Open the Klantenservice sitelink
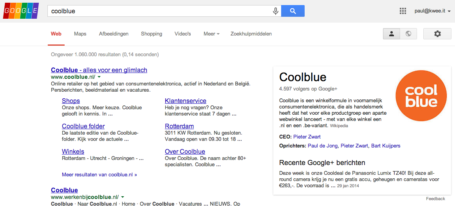Image resolution: width=455 pixels, height=206 pixels. (186, 101)
